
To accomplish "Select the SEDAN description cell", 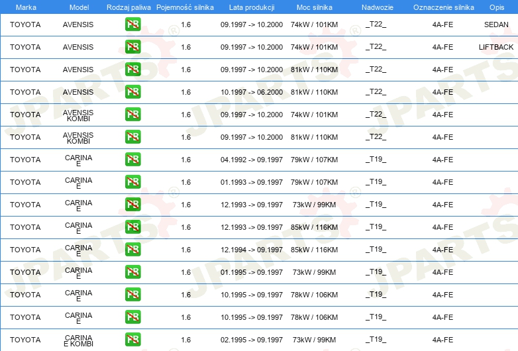I will pyautogui.click(x=496, y=25).
